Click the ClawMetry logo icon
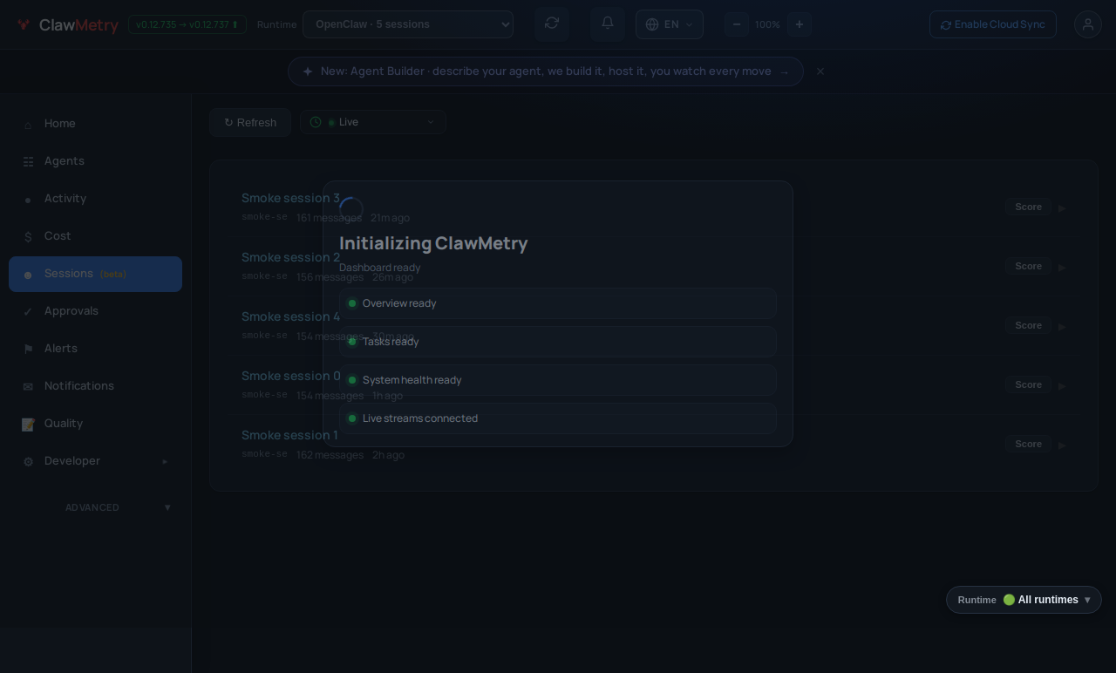This screenshot has width=1116, height=673. pyautogui.click(x=24, y=24)
